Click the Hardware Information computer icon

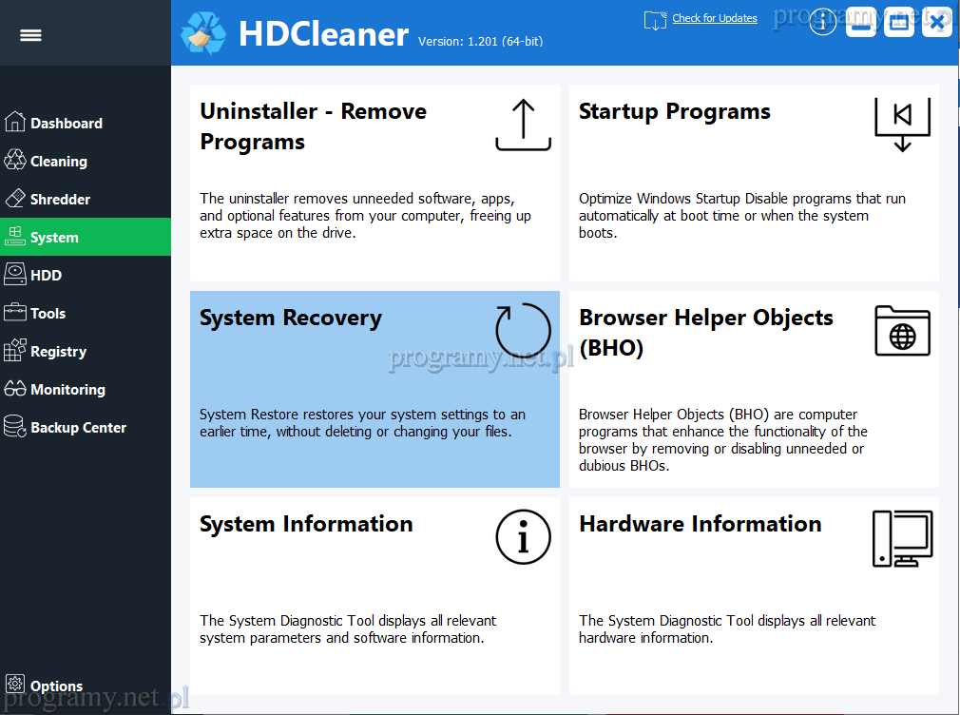point(902,538)
